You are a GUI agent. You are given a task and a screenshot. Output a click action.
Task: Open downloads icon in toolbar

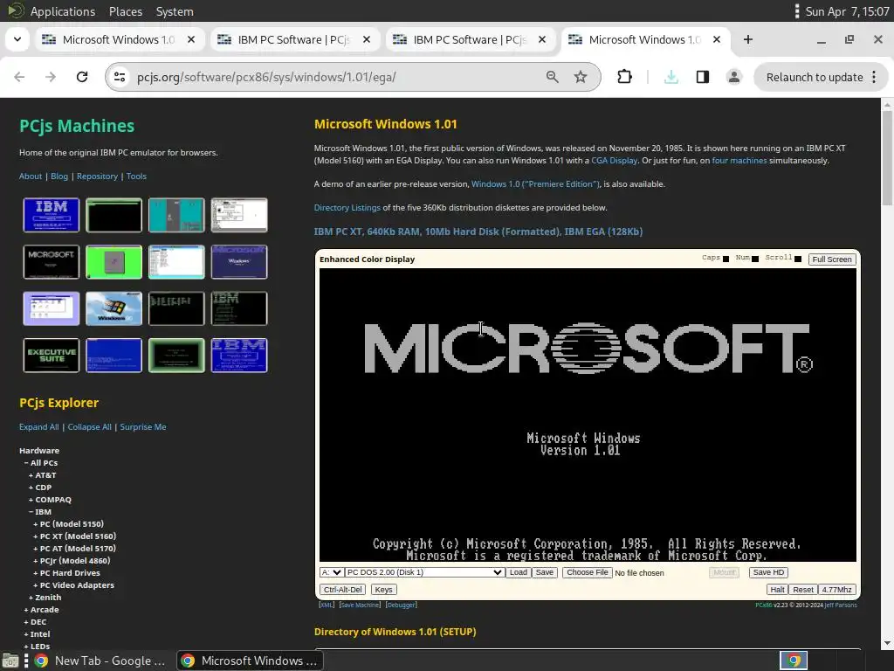click(x=671, y=77)
